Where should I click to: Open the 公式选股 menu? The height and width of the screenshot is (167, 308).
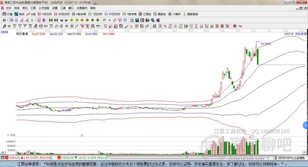pyautogui.click(x=44, y=8)
